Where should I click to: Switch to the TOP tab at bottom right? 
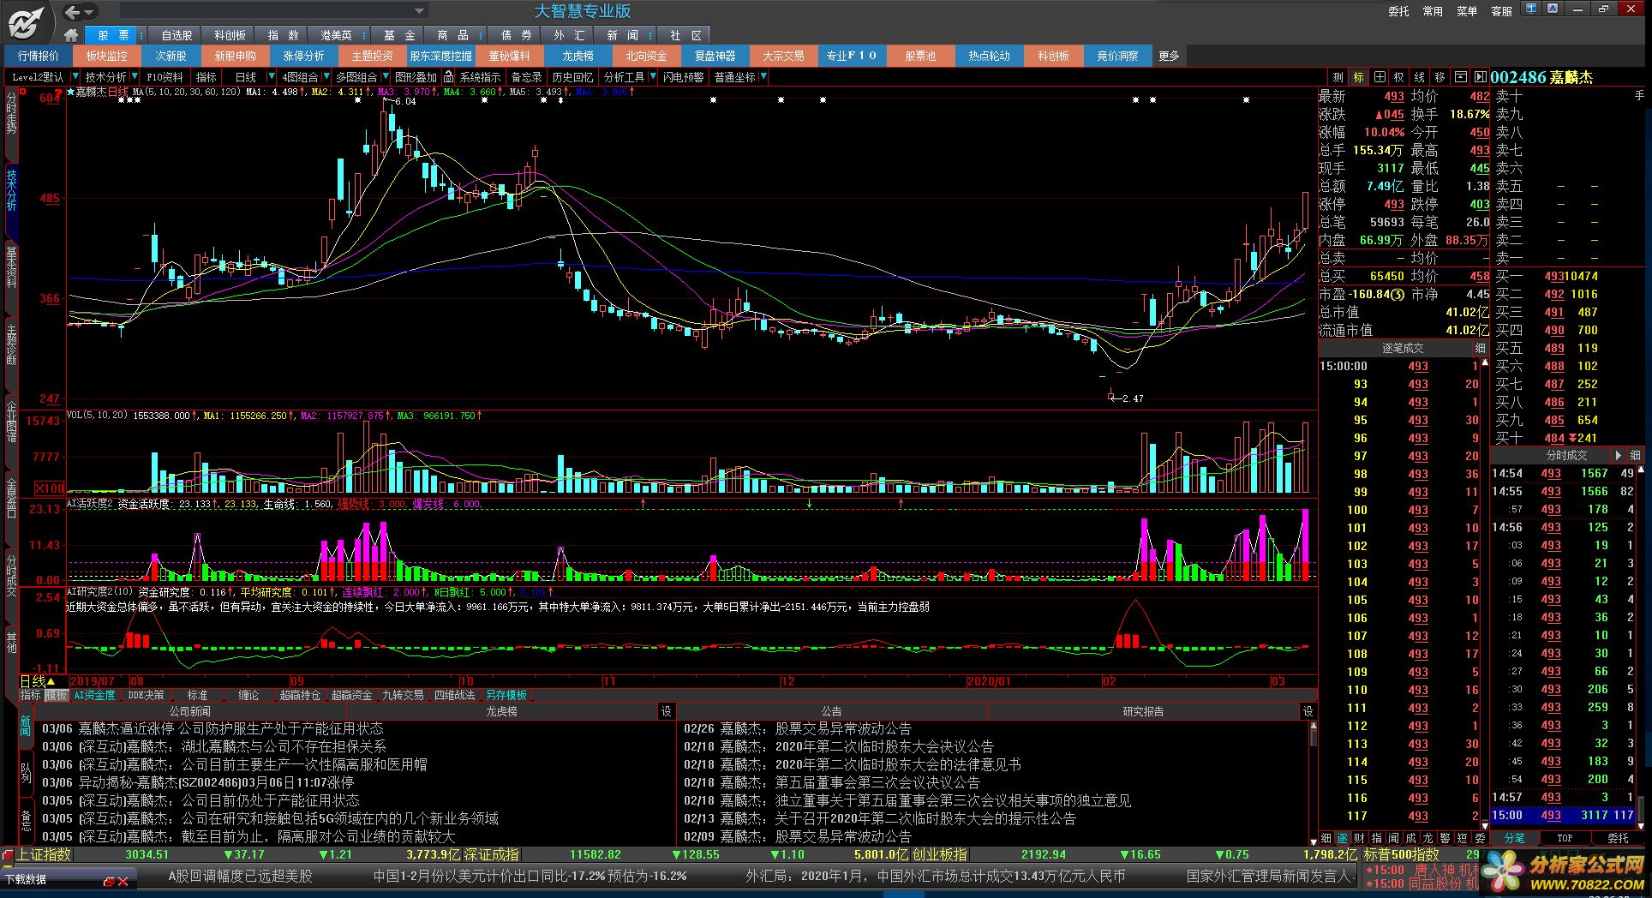[x=1565, y=838]
